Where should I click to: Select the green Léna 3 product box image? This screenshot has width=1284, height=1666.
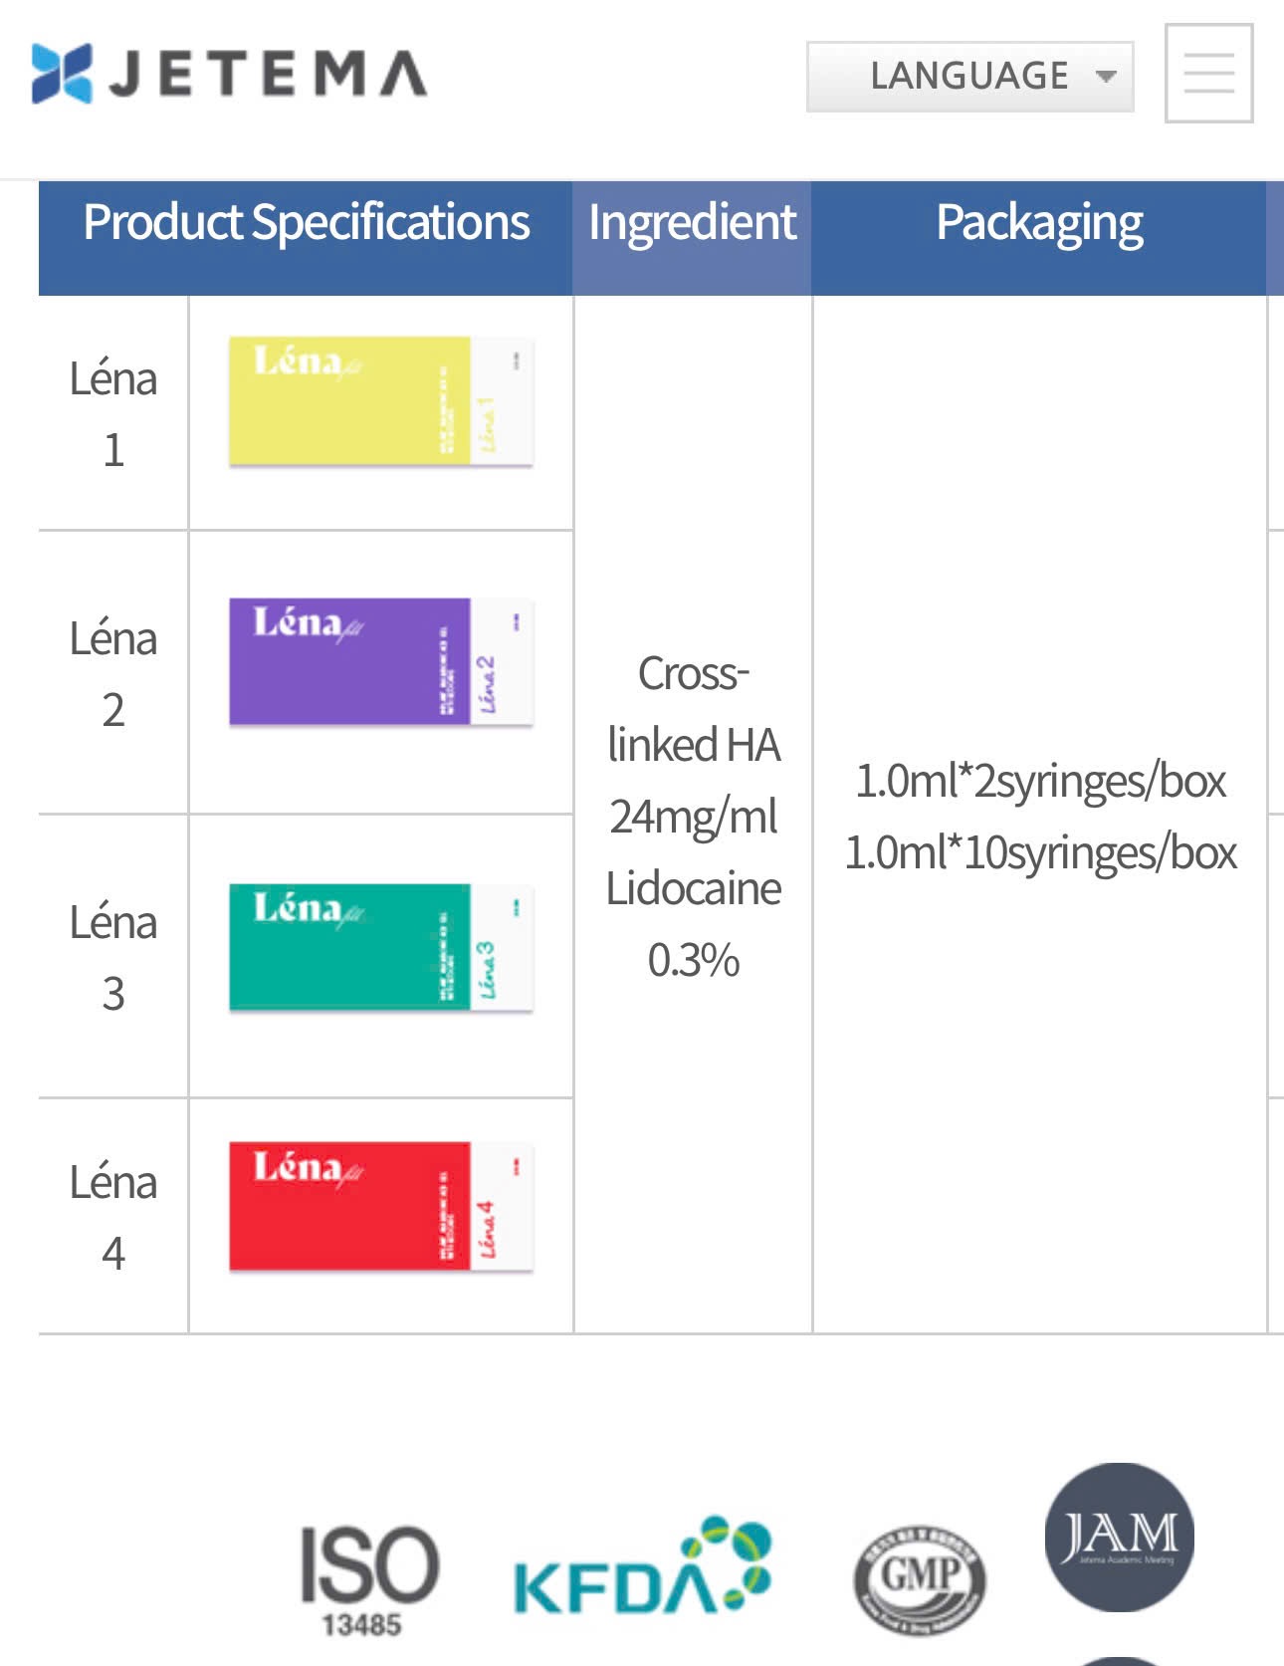point(381,947)
